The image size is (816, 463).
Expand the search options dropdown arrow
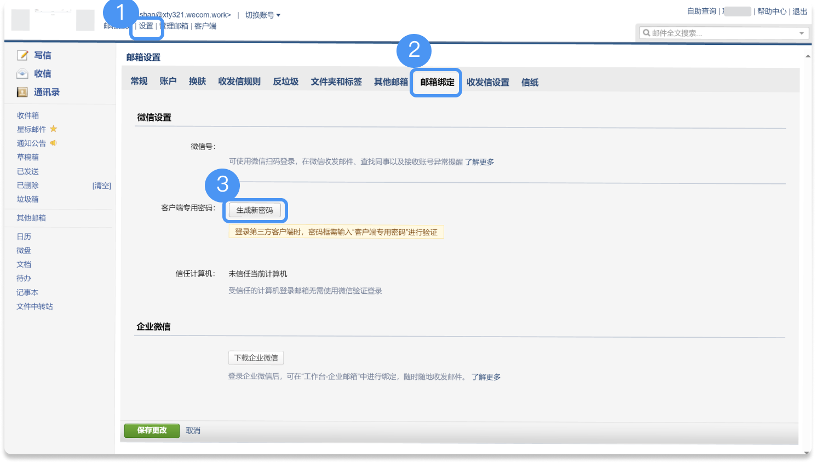point(801,33)
